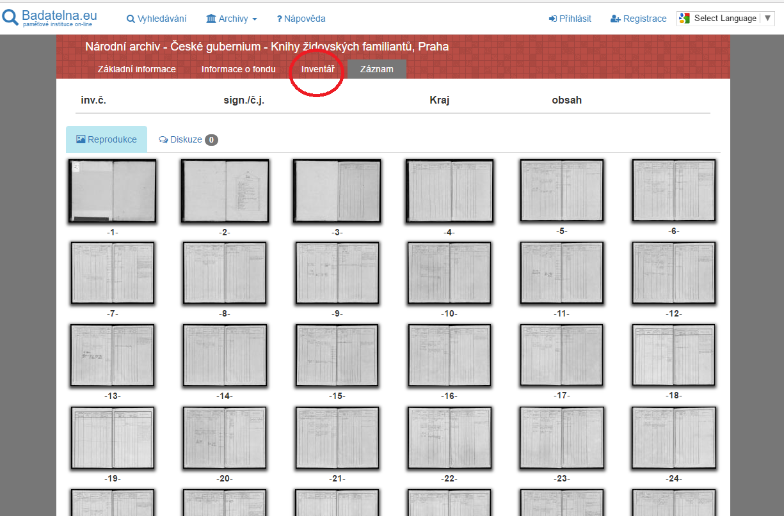Open page thumbnail -20-
Screen dimensions: 784x516
pyautogui.click(x=225, y=438)
